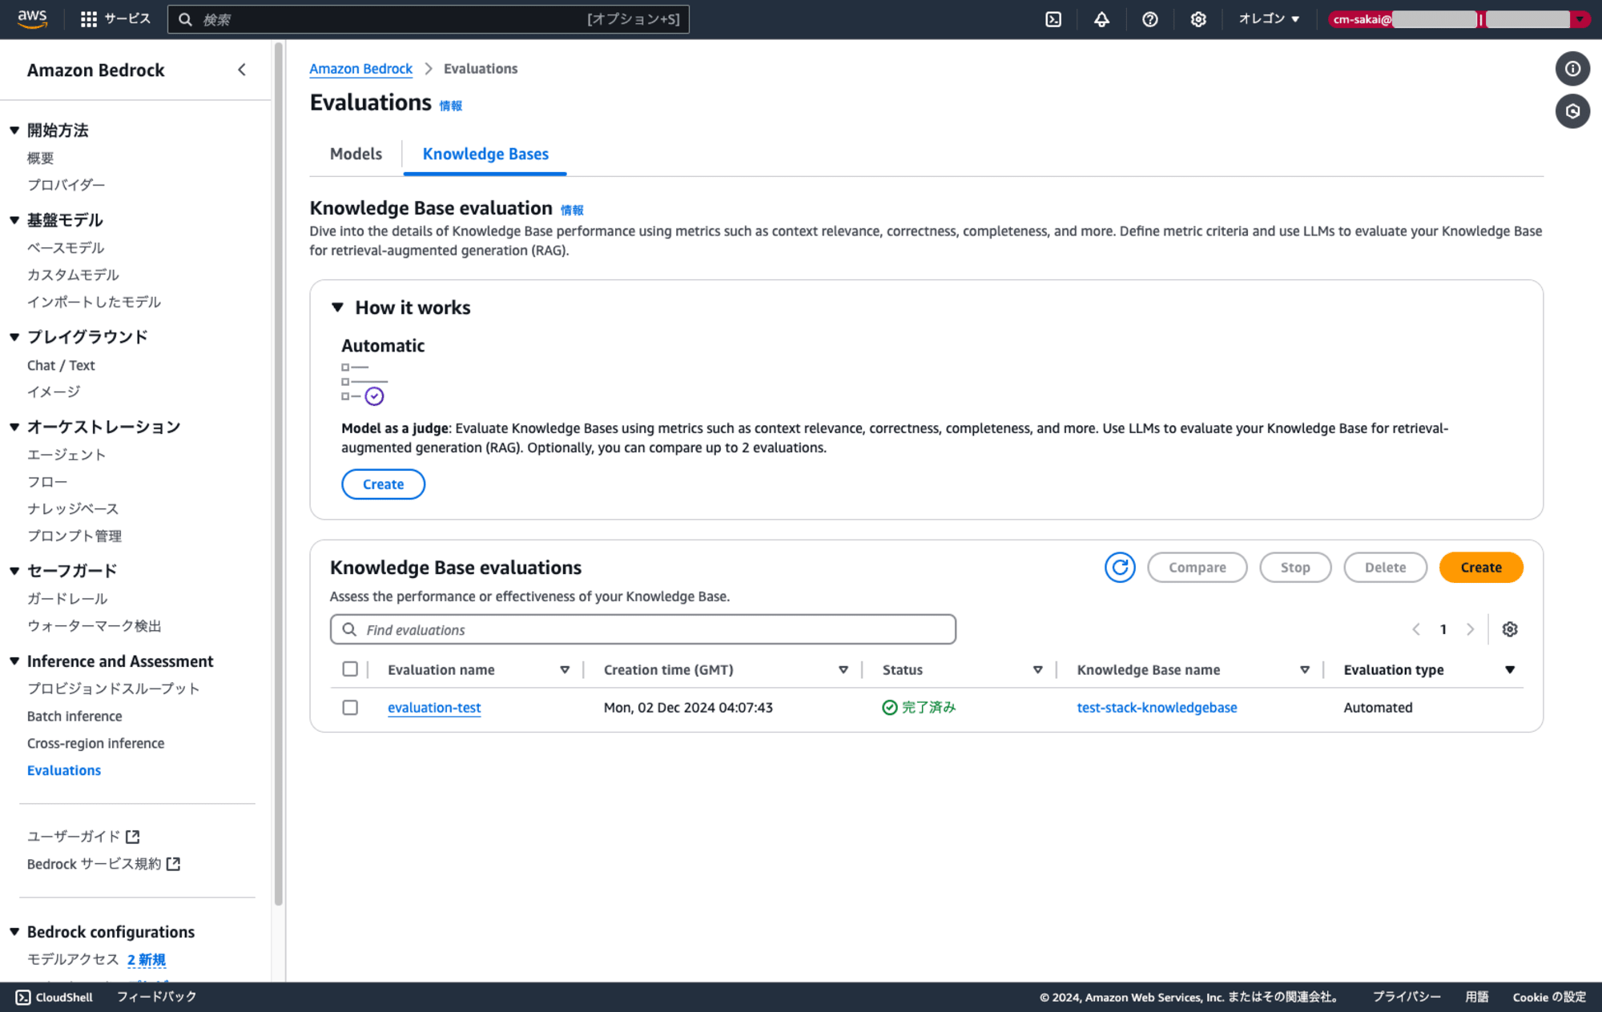Collapse Inference and Assessment sidebar group
The width and height of the screenshot is (1602, 1012).
[14, 661]
